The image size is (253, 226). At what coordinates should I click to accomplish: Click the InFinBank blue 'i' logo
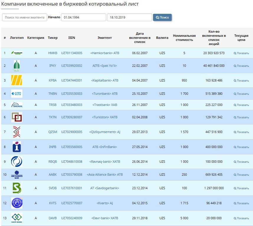[17, 147]
